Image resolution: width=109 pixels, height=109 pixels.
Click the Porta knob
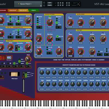(x=28, y=59)
